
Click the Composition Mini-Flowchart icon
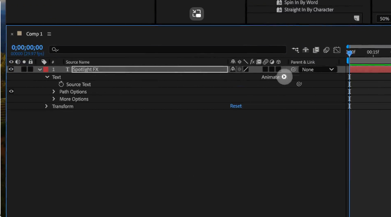click(295, 50)
